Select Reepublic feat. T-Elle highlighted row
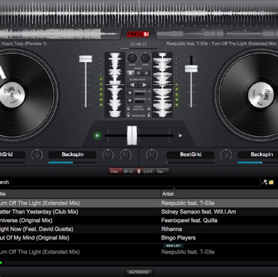This screenshot has width=278, height=277. coord(139,203)
